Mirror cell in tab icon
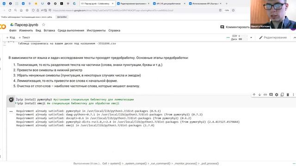 (282, 95)
